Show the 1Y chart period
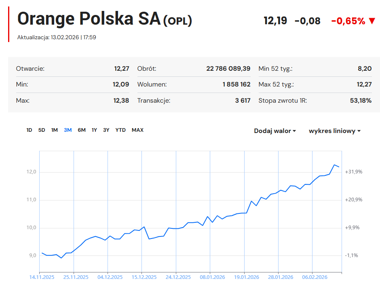The image size is (380, 287). pos(94,130)
